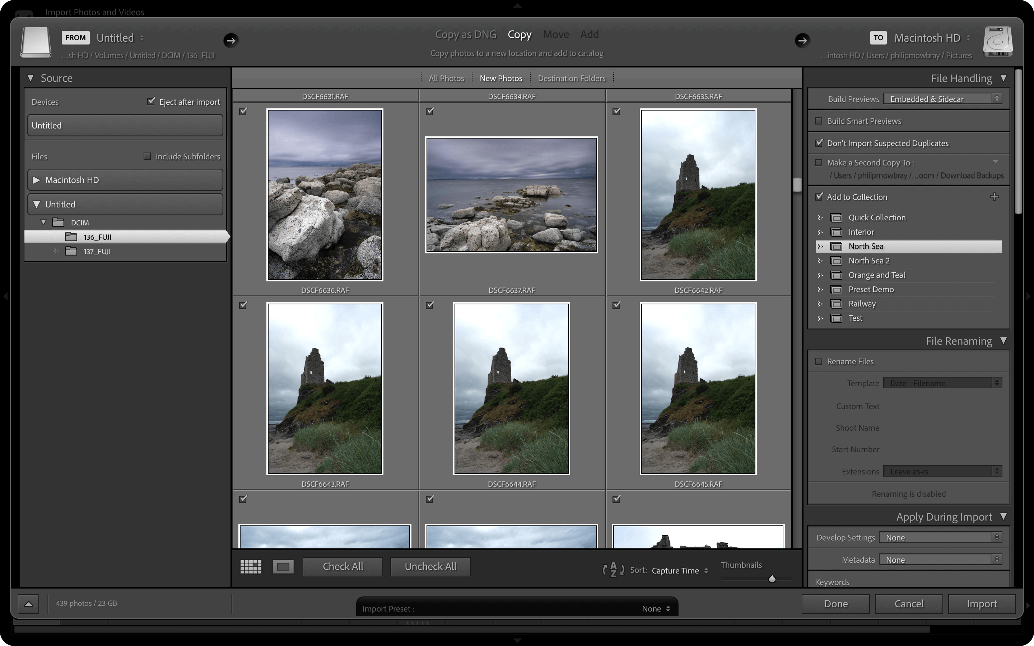The height and width of the screenshot is (646, 1034).
Task: Uncheck Add to Collection
Action: click(x=819, y=197)
